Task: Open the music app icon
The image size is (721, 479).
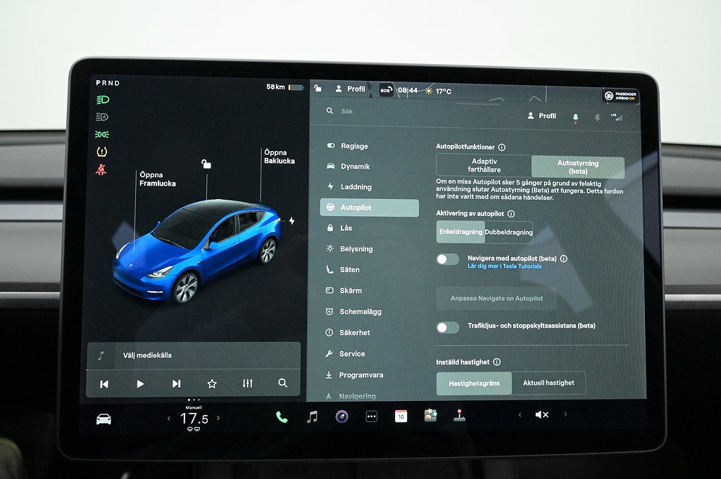Action: coord(312,417)
